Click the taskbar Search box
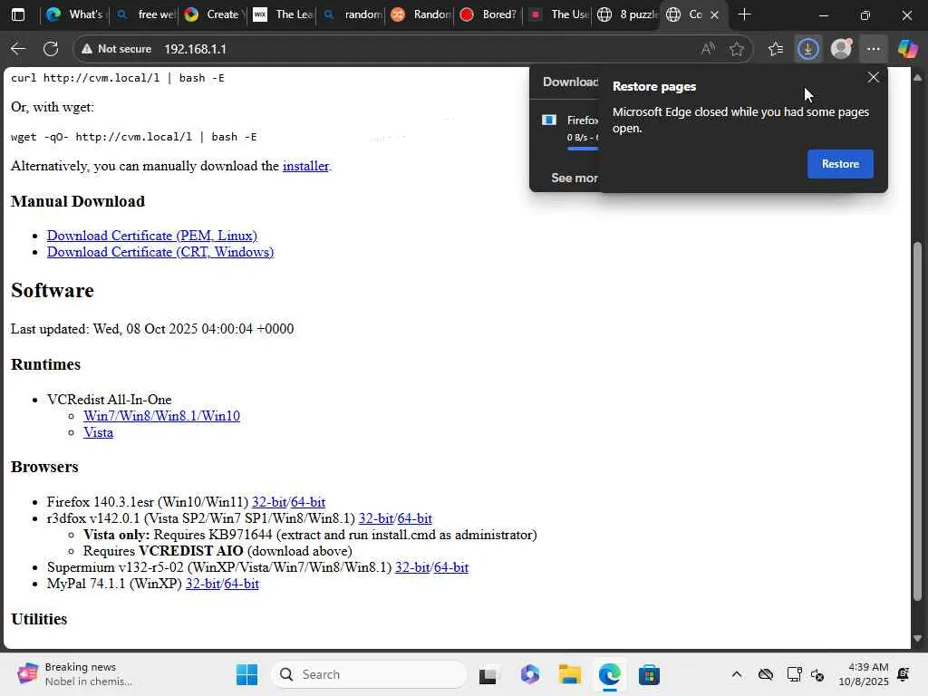928x696 pixels. tap(369, 674)
